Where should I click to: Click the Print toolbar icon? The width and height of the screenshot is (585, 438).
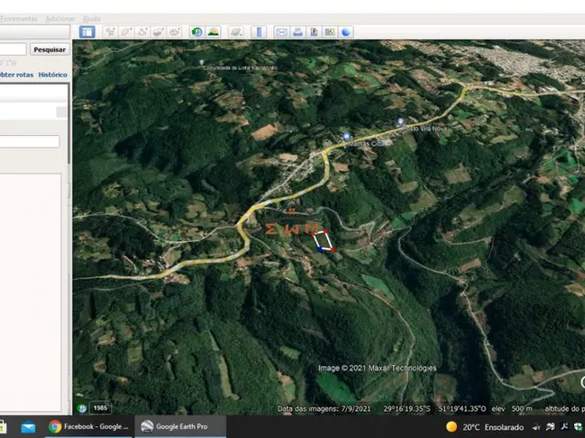point(298,32)
